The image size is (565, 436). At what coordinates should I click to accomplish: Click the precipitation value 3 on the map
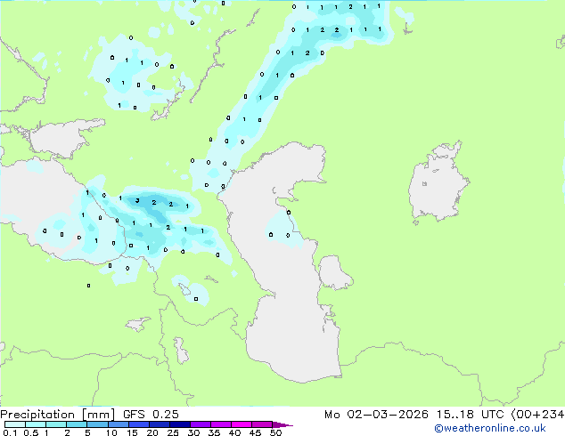coord(137,200)
